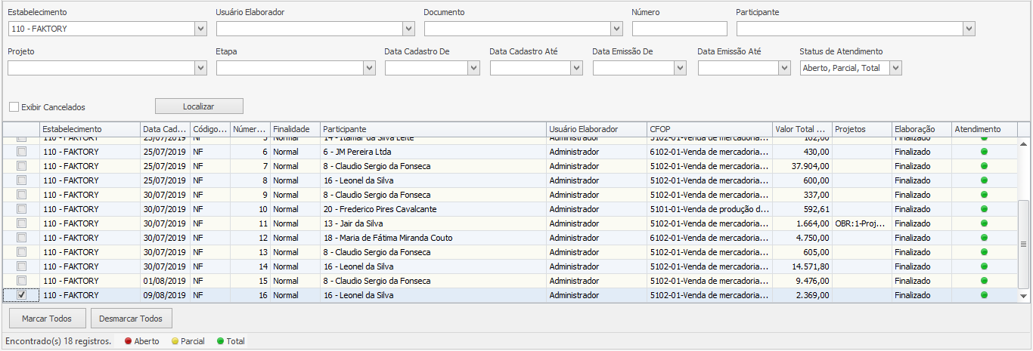
Task: Click the yellow Parcial legend icon
Action: point(175,341)
